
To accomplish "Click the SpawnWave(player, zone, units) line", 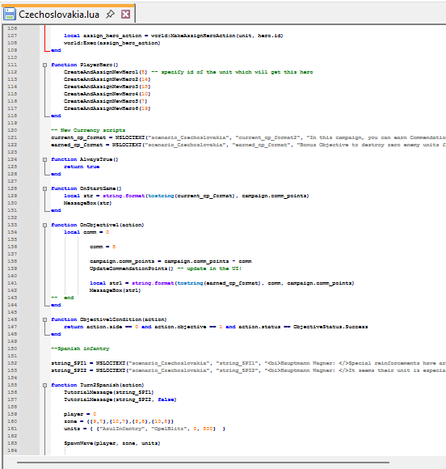I will (x=112, y=444).
